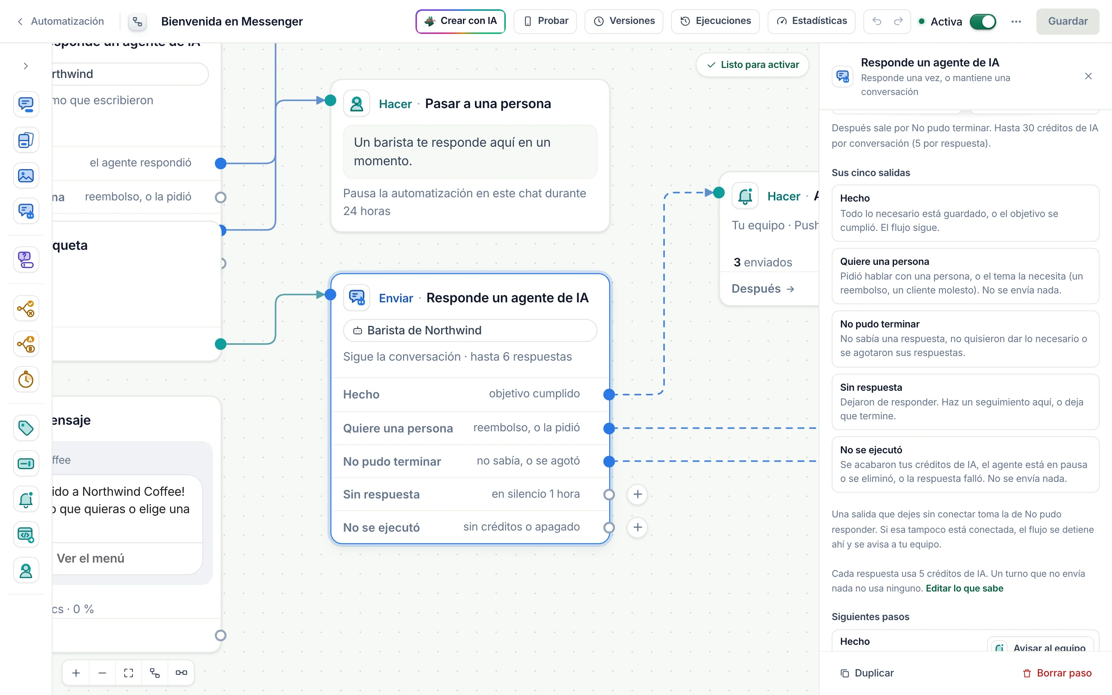Click the Listo para activar status badge

coord(753,65)
